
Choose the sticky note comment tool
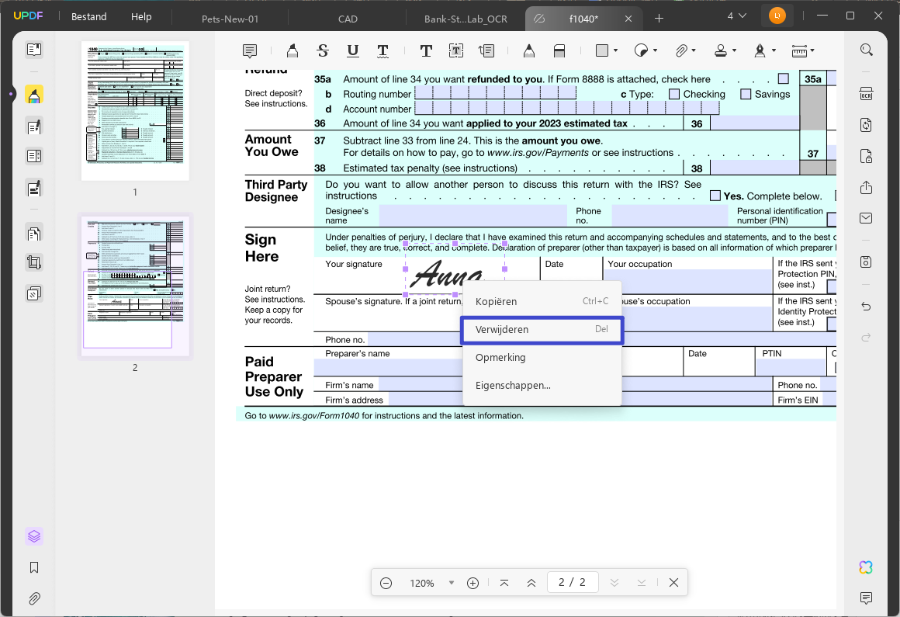click(x=250, y=51)
